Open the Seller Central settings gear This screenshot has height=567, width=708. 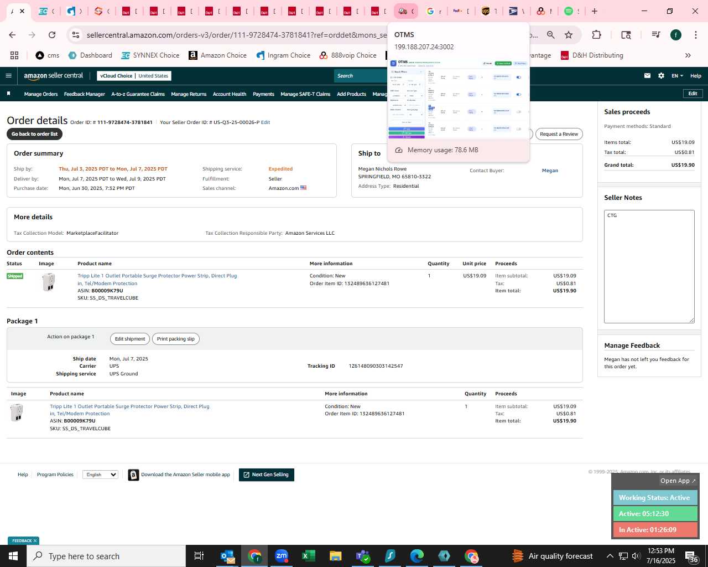(x=661, y=76)
